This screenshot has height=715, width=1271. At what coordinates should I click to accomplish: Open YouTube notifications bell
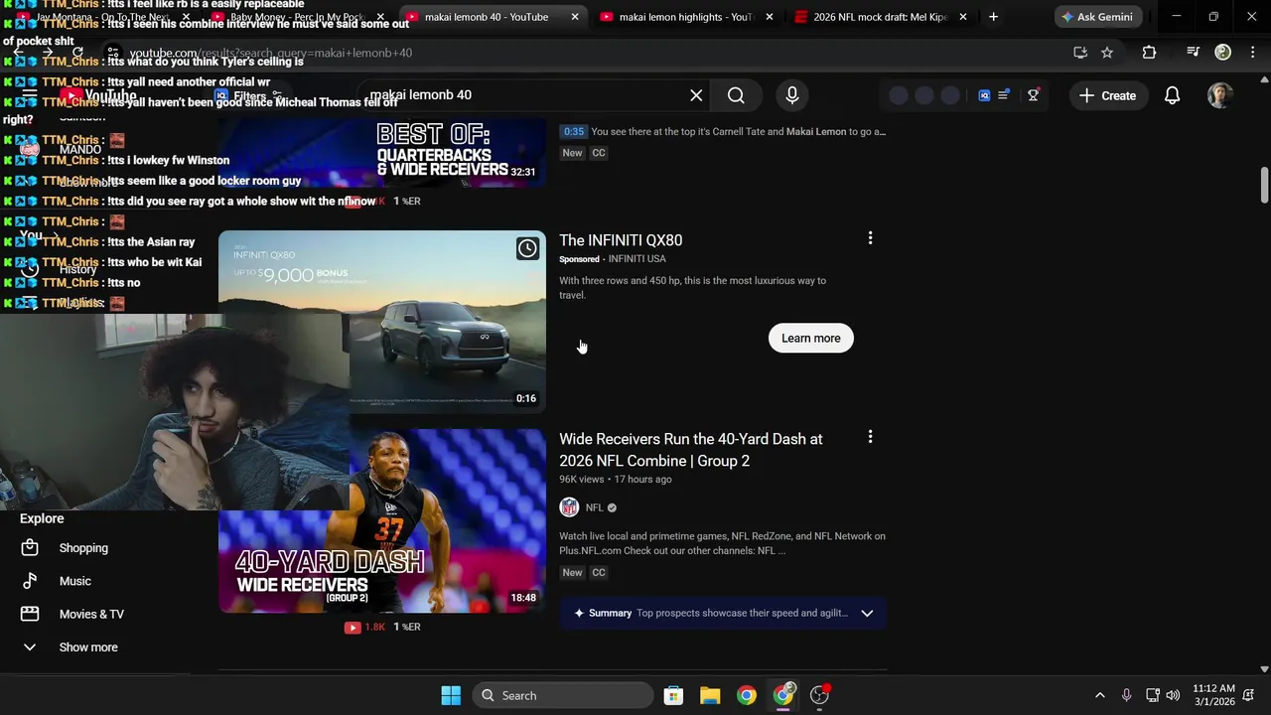[x=1172, y=95]
